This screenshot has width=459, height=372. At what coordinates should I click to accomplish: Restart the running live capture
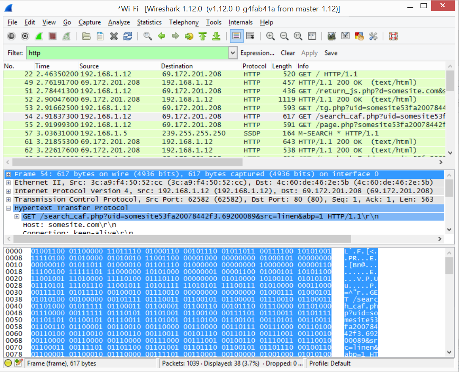(x=66, y=36)
